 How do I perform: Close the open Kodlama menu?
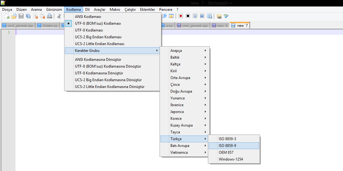(73, 10)
